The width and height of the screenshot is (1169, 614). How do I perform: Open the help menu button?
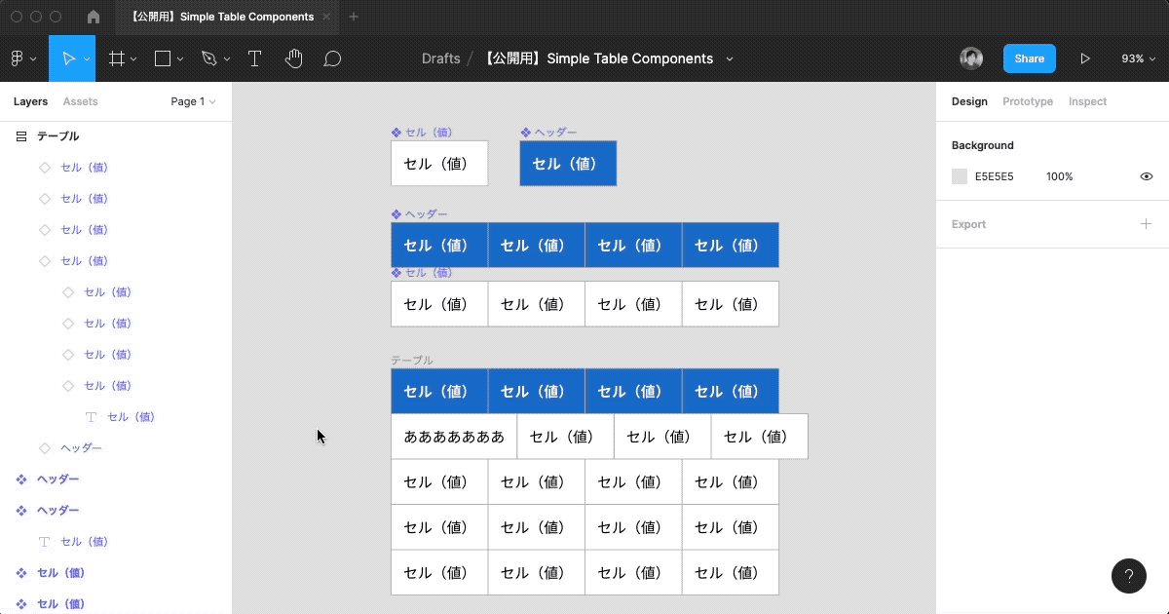1129,576
